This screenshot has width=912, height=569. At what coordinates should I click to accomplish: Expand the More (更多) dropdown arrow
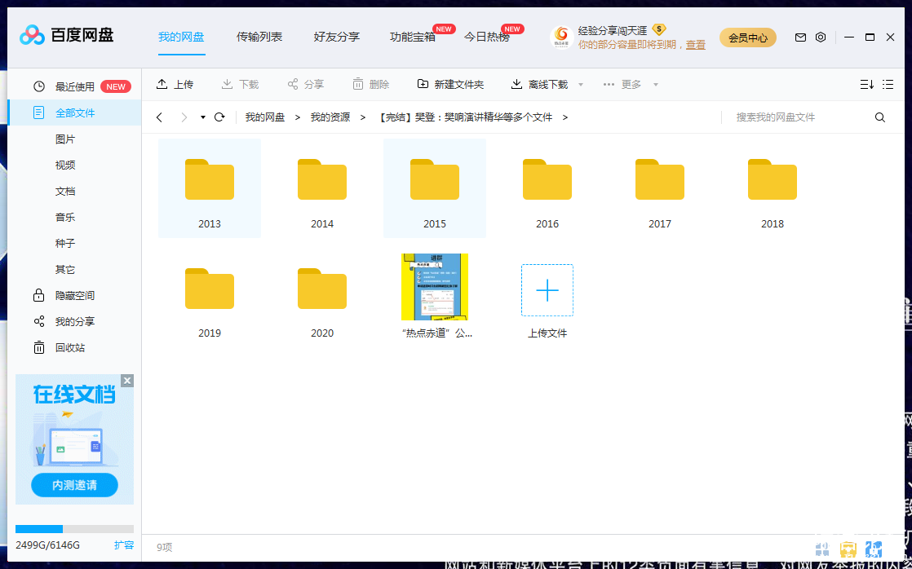[655, 85]
